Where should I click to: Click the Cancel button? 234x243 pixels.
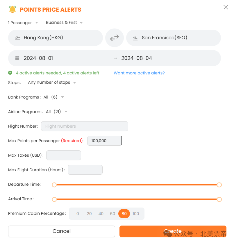click(x=62, y=231)
